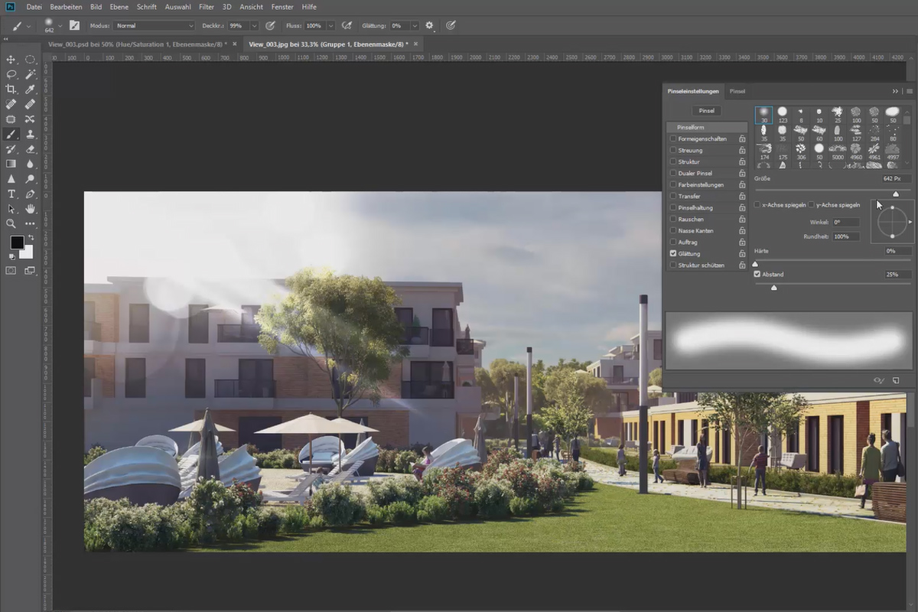The width and height of the screenshot is (918, 612).
Task: Select the Hand tool
Action: click(30, 209)
